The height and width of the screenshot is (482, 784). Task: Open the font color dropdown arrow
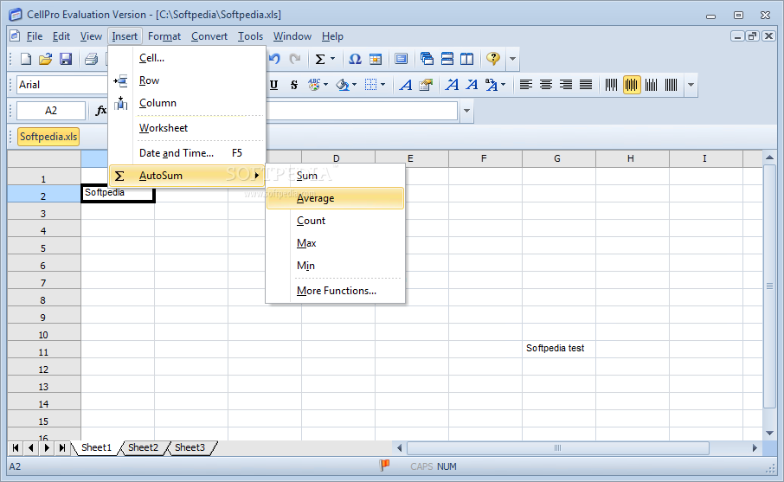325,85
